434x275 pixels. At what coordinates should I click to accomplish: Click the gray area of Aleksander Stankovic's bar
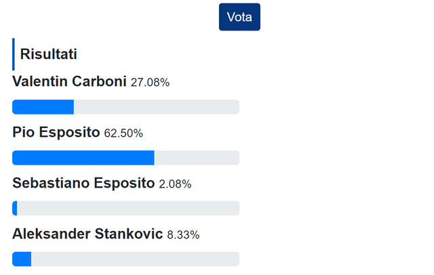135,259
